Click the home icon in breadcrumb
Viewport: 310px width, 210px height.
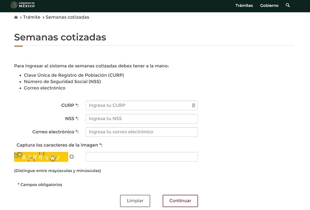pyautogui.click(x=16, y=17)
